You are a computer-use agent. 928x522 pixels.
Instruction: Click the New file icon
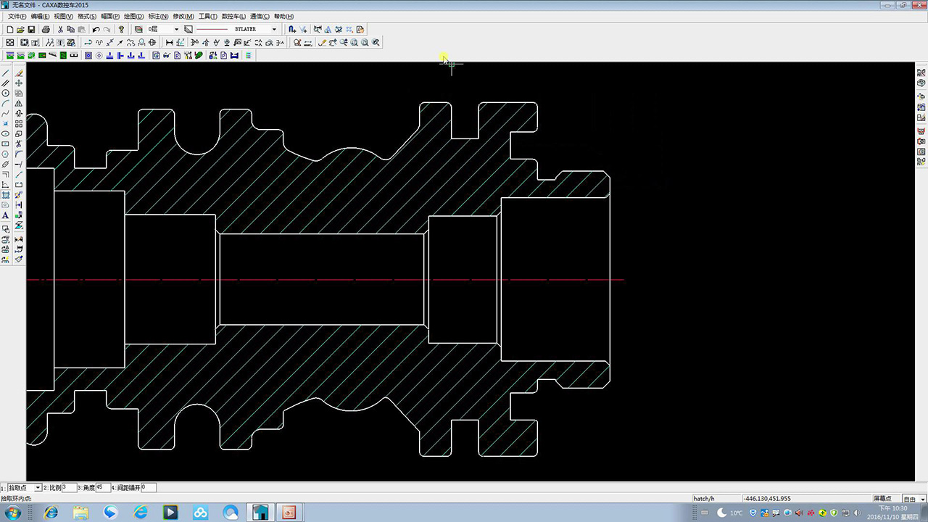point(10,30)
